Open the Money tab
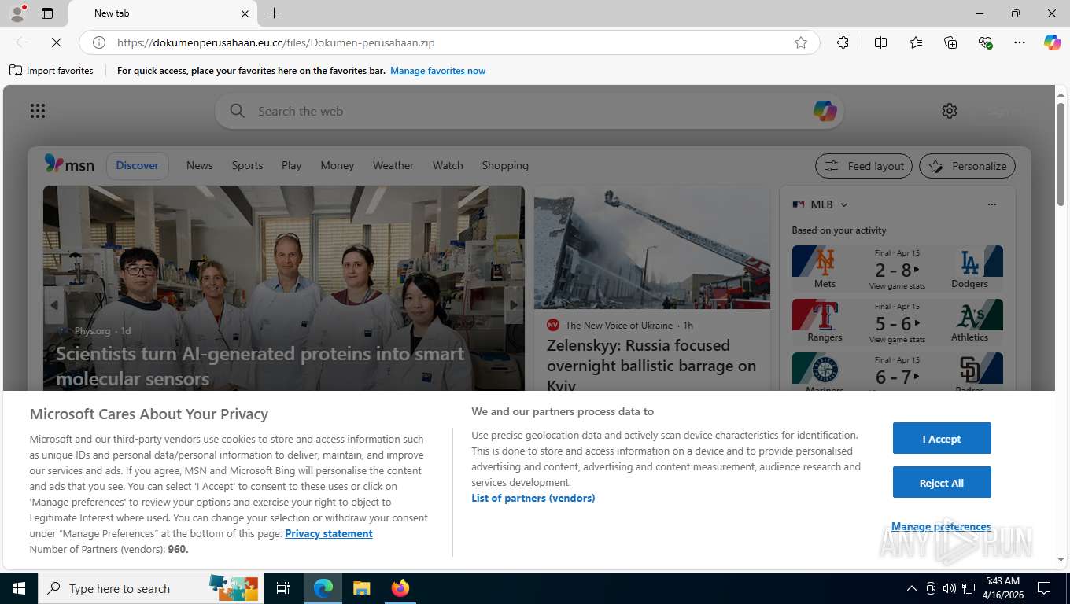The width and height of the screenshot is (1070, 604). [x=338, y=165]
